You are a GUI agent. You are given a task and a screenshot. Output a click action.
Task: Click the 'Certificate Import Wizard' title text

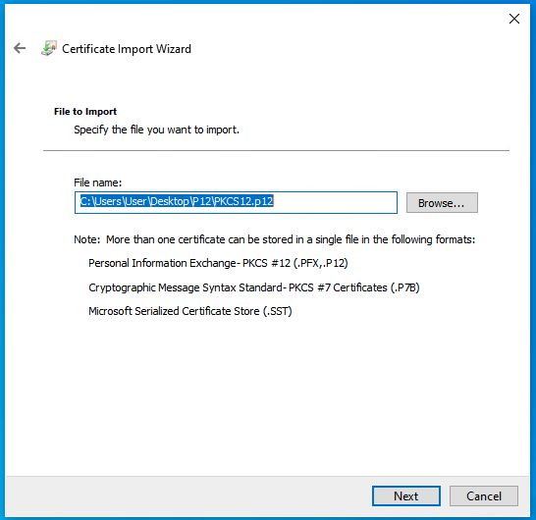coord(127,49)
